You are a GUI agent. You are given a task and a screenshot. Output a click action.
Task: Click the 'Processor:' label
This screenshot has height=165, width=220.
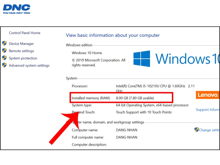(80, 86)
